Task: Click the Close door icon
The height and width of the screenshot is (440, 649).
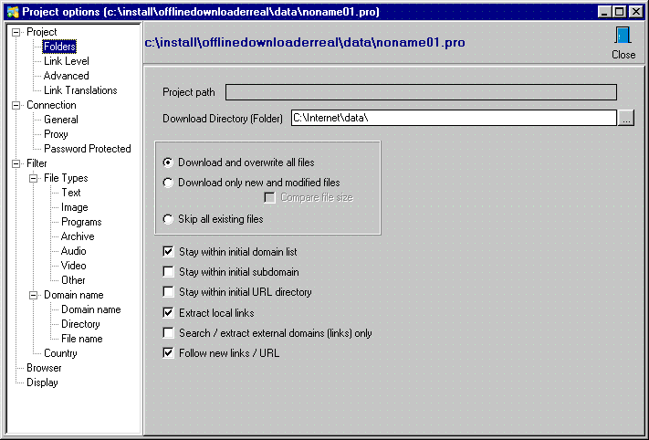Action: 623,37
